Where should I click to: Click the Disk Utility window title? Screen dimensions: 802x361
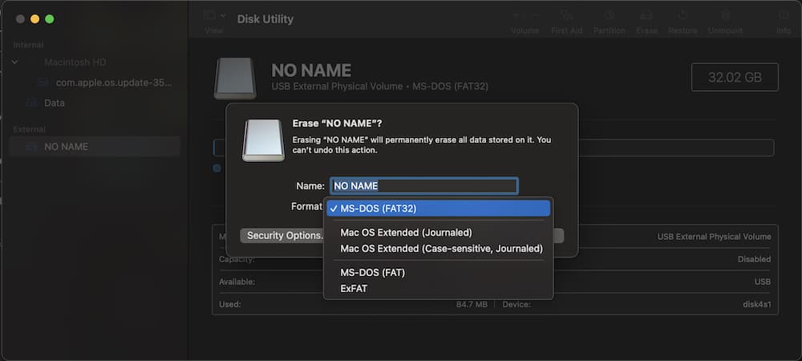265,19
